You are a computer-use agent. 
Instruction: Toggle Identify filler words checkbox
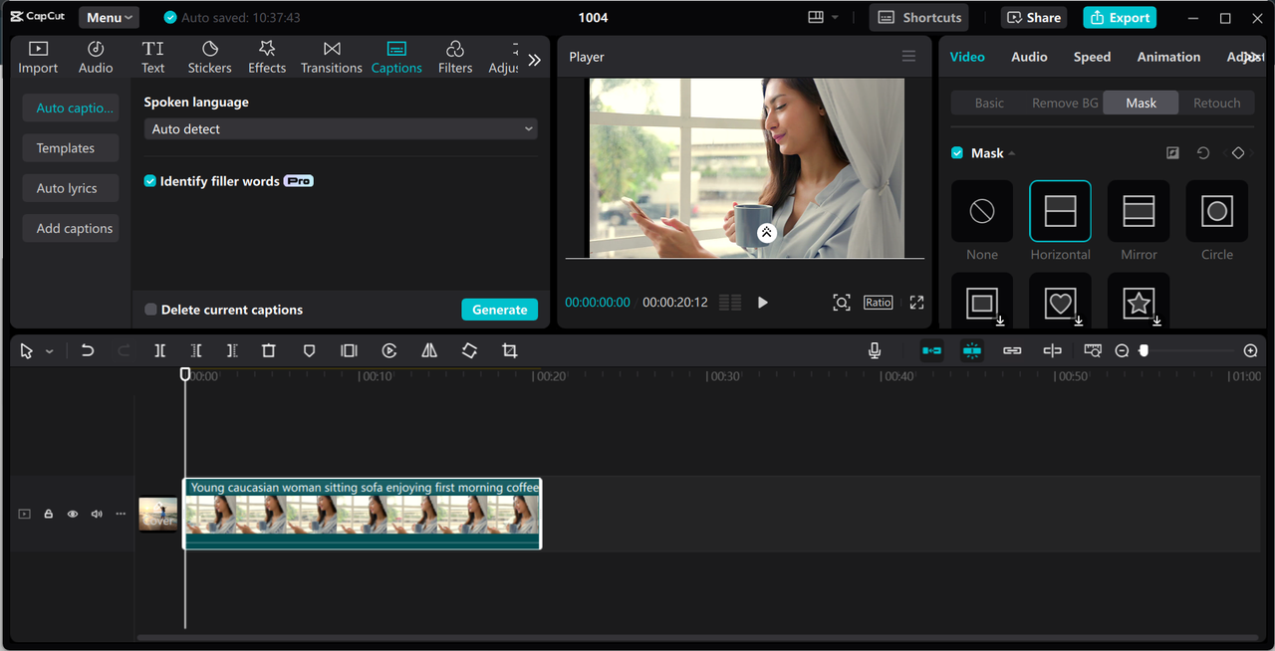(150, 181)
